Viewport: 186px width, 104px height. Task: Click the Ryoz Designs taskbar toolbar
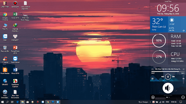tap(143, 102)
